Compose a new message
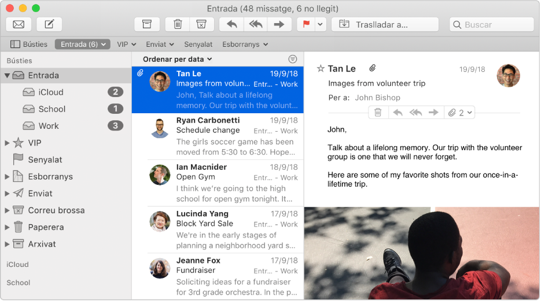 click(49, 24)
